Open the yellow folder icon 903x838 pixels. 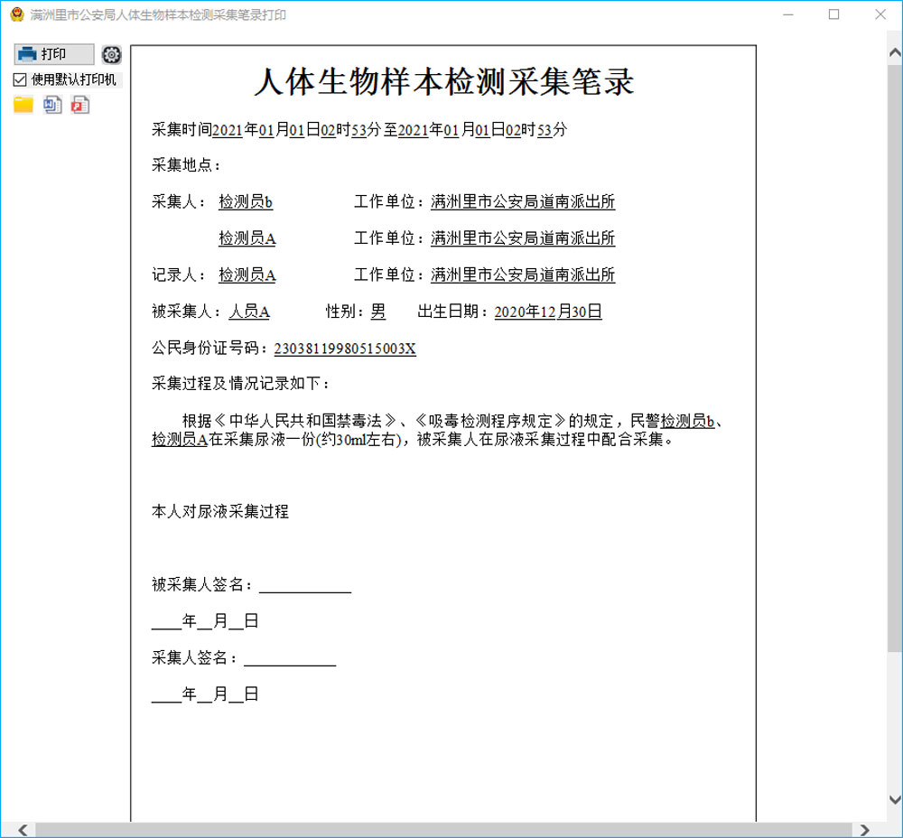point(23,105)
